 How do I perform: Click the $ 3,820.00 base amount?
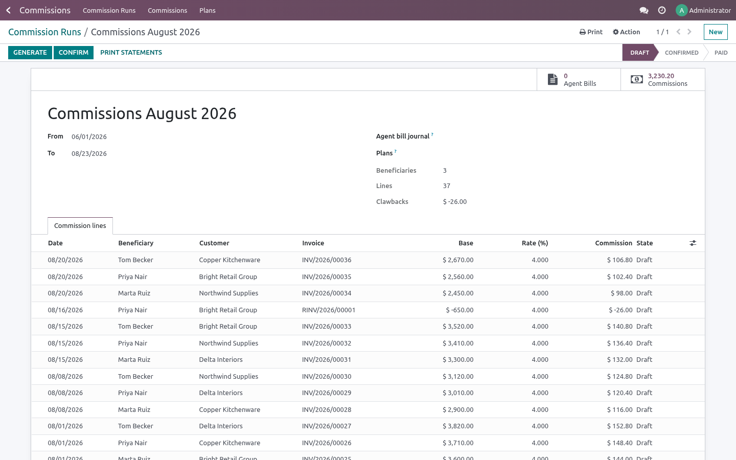tap(458, 426)
